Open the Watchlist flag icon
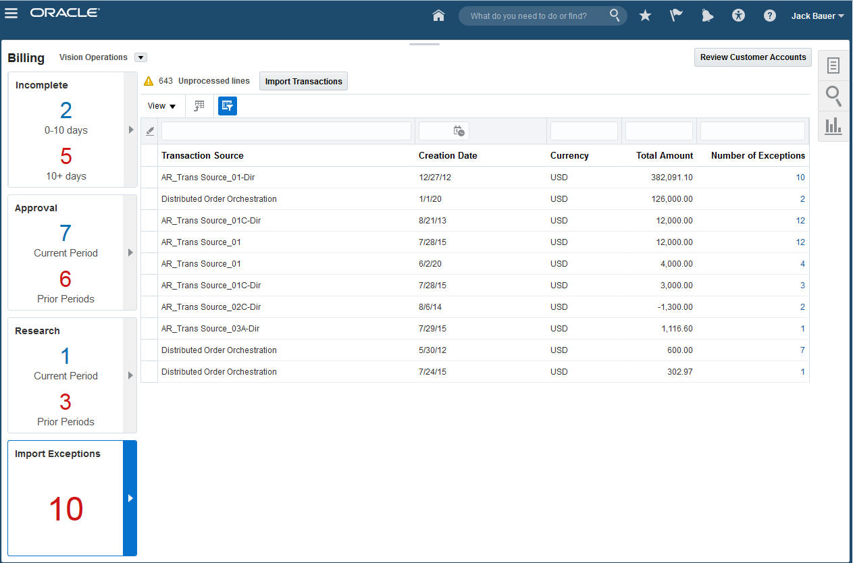Viewport: 853px width, 563px height. click(676, 16)
